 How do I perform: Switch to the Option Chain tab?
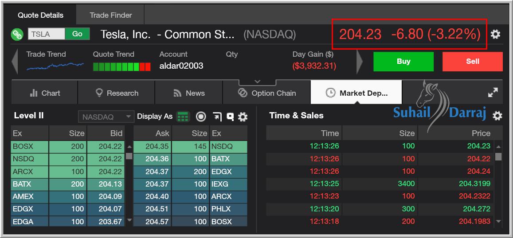(266, 93)
